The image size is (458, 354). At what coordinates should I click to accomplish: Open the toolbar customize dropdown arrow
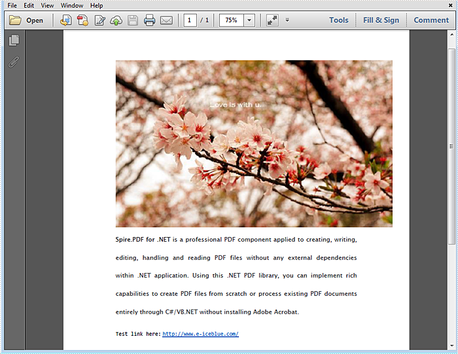point(287,20)
